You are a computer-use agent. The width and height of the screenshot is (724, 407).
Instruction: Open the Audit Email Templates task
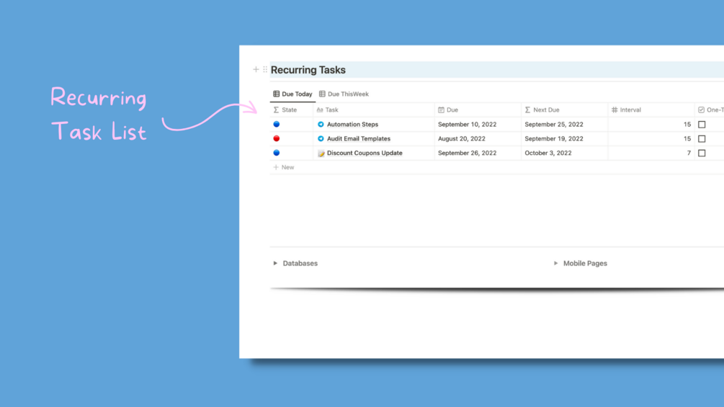tap(359, 139)
